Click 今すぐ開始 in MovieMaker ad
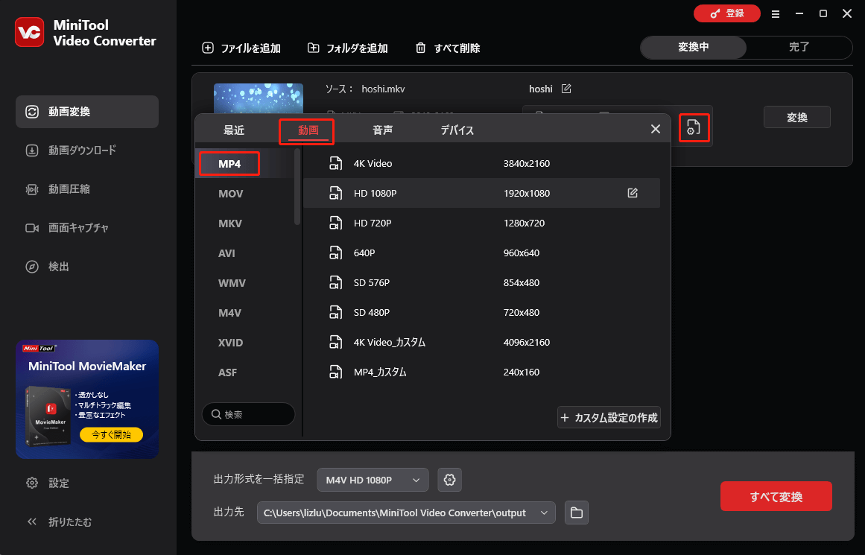 (112, 435)
